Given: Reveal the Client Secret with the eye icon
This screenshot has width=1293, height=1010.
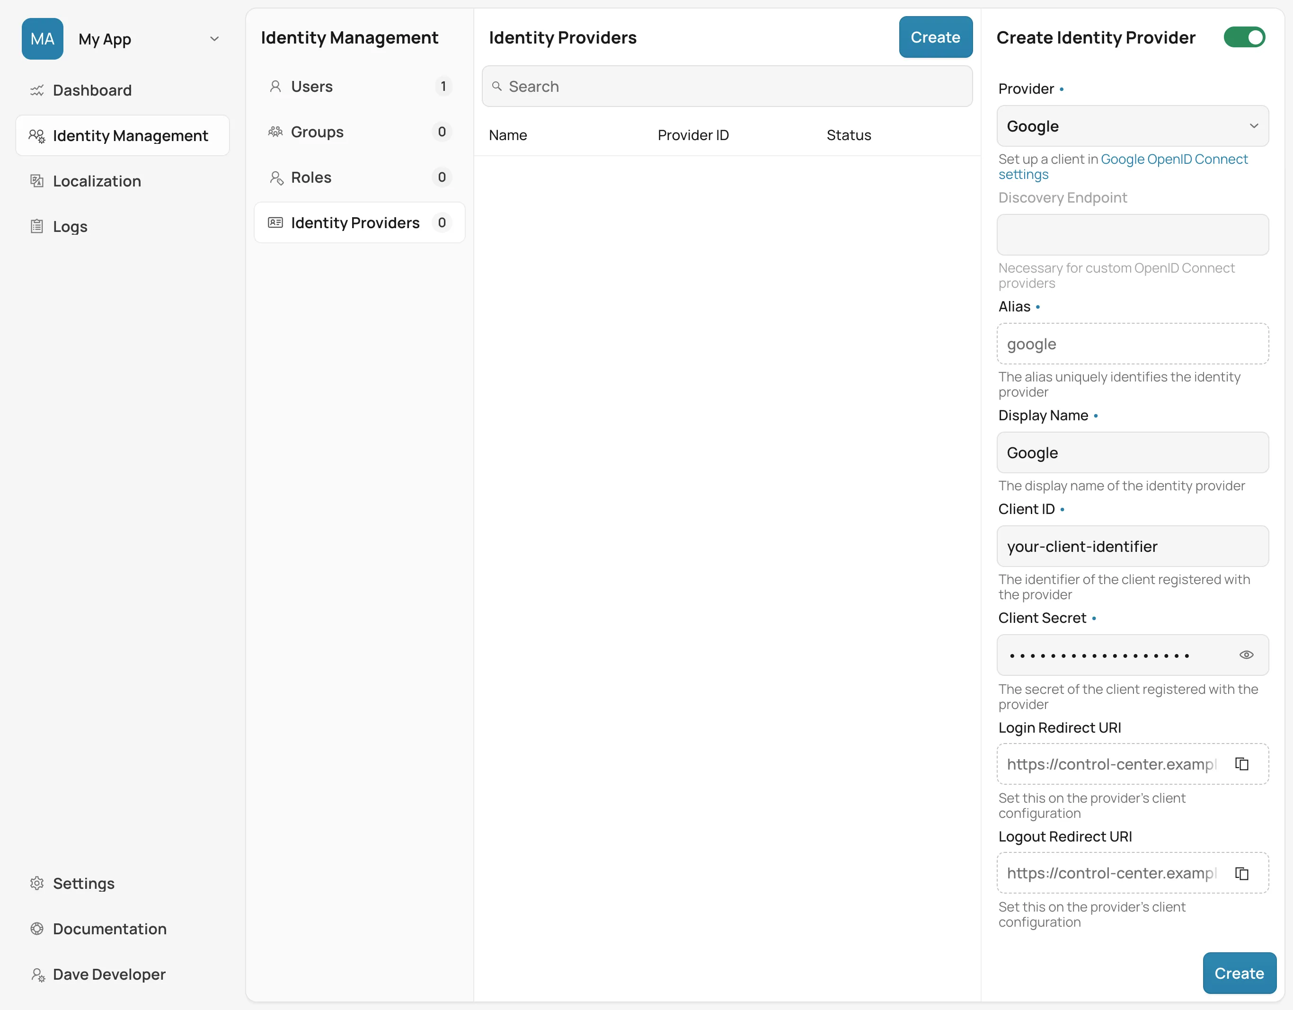Looking at the screenshot, I should pyautogui.click(x=1247, y=655).
